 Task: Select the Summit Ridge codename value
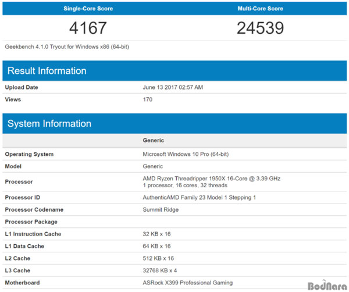pos(161,209)
